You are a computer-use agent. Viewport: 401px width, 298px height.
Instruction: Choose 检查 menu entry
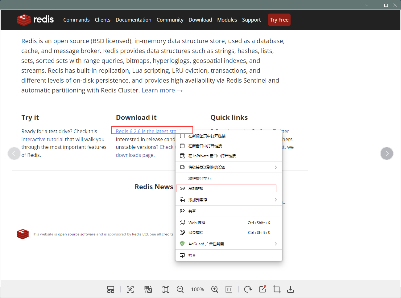[229, 255]
